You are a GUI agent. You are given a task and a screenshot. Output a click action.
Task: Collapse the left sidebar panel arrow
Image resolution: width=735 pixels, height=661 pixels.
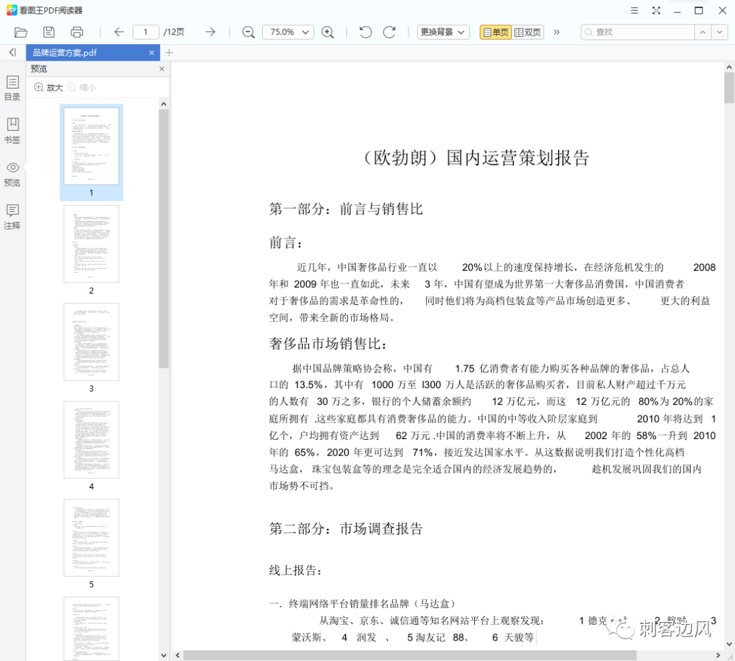tap(12, 52)
